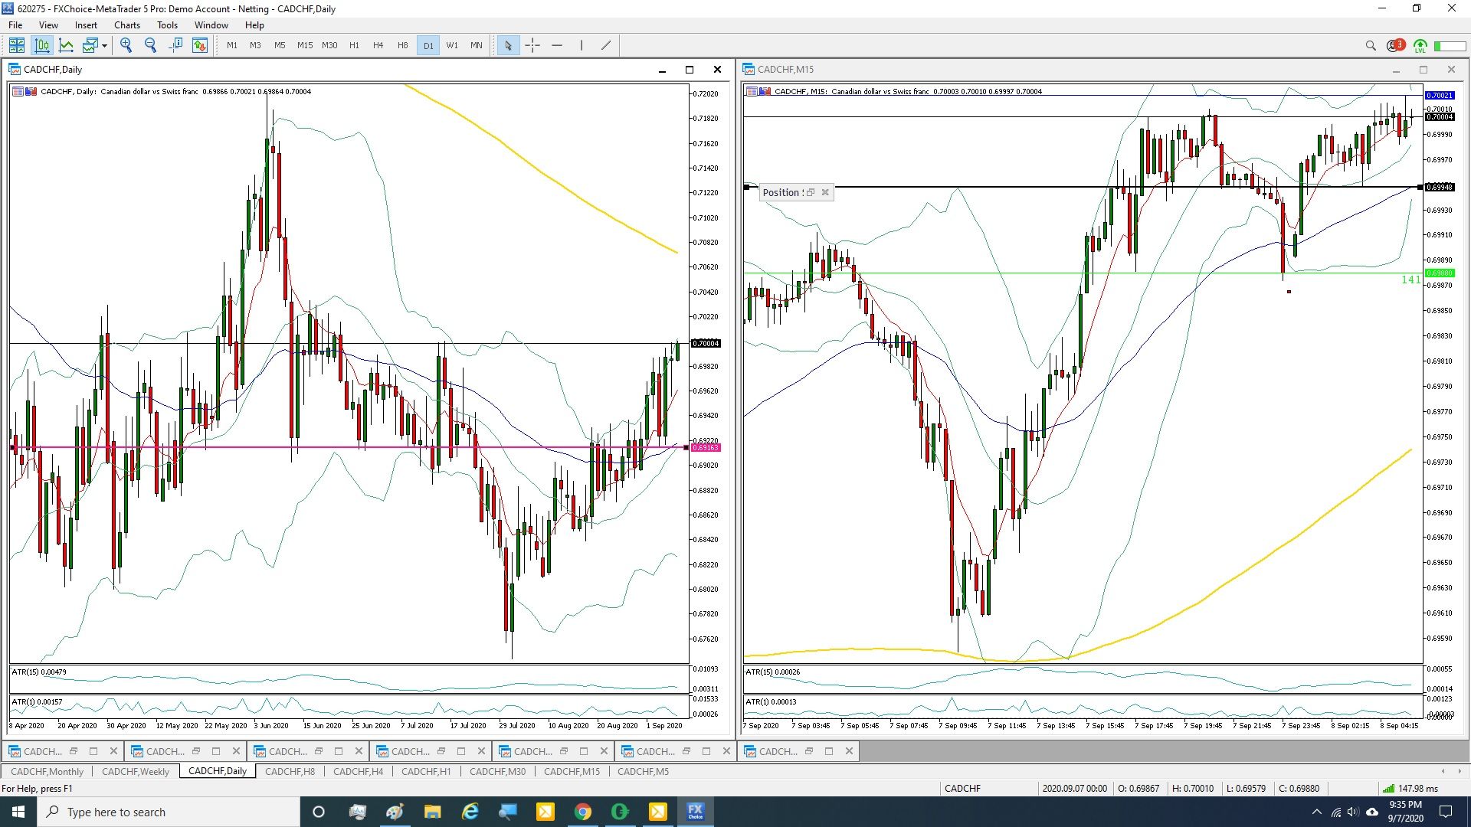Open Google Chrome from the taskbar
Image resolution: width=1471 pixels, height=827 pixels.
583,812
